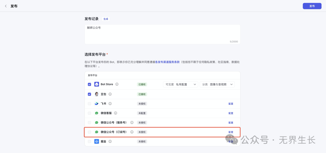
Task: Click 配置 link for 微信公众号（订阅号）
Action: [x=231, y=132]
